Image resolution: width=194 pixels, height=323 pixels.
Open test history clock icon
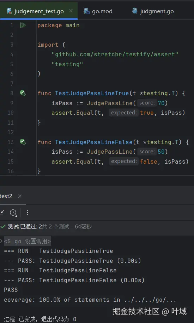point(13,212)
